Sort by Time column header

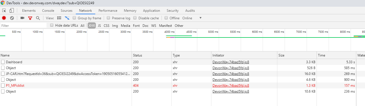point(336,55)
